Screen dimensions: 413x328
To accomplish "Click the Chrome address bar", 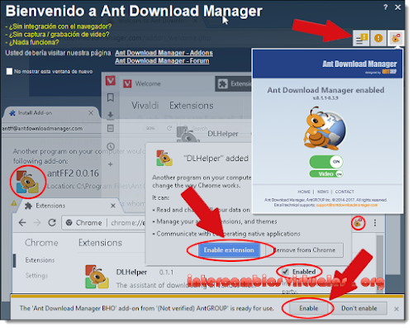I will click(x=104, y=222).
